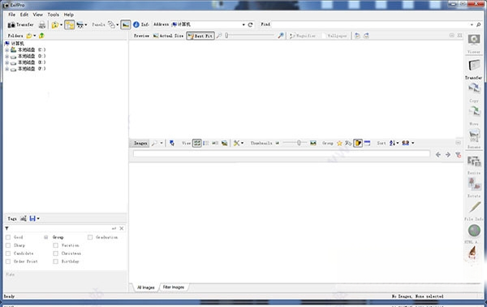
Task: Check the Graduation tag checkbox
Action: coord(90,237)
